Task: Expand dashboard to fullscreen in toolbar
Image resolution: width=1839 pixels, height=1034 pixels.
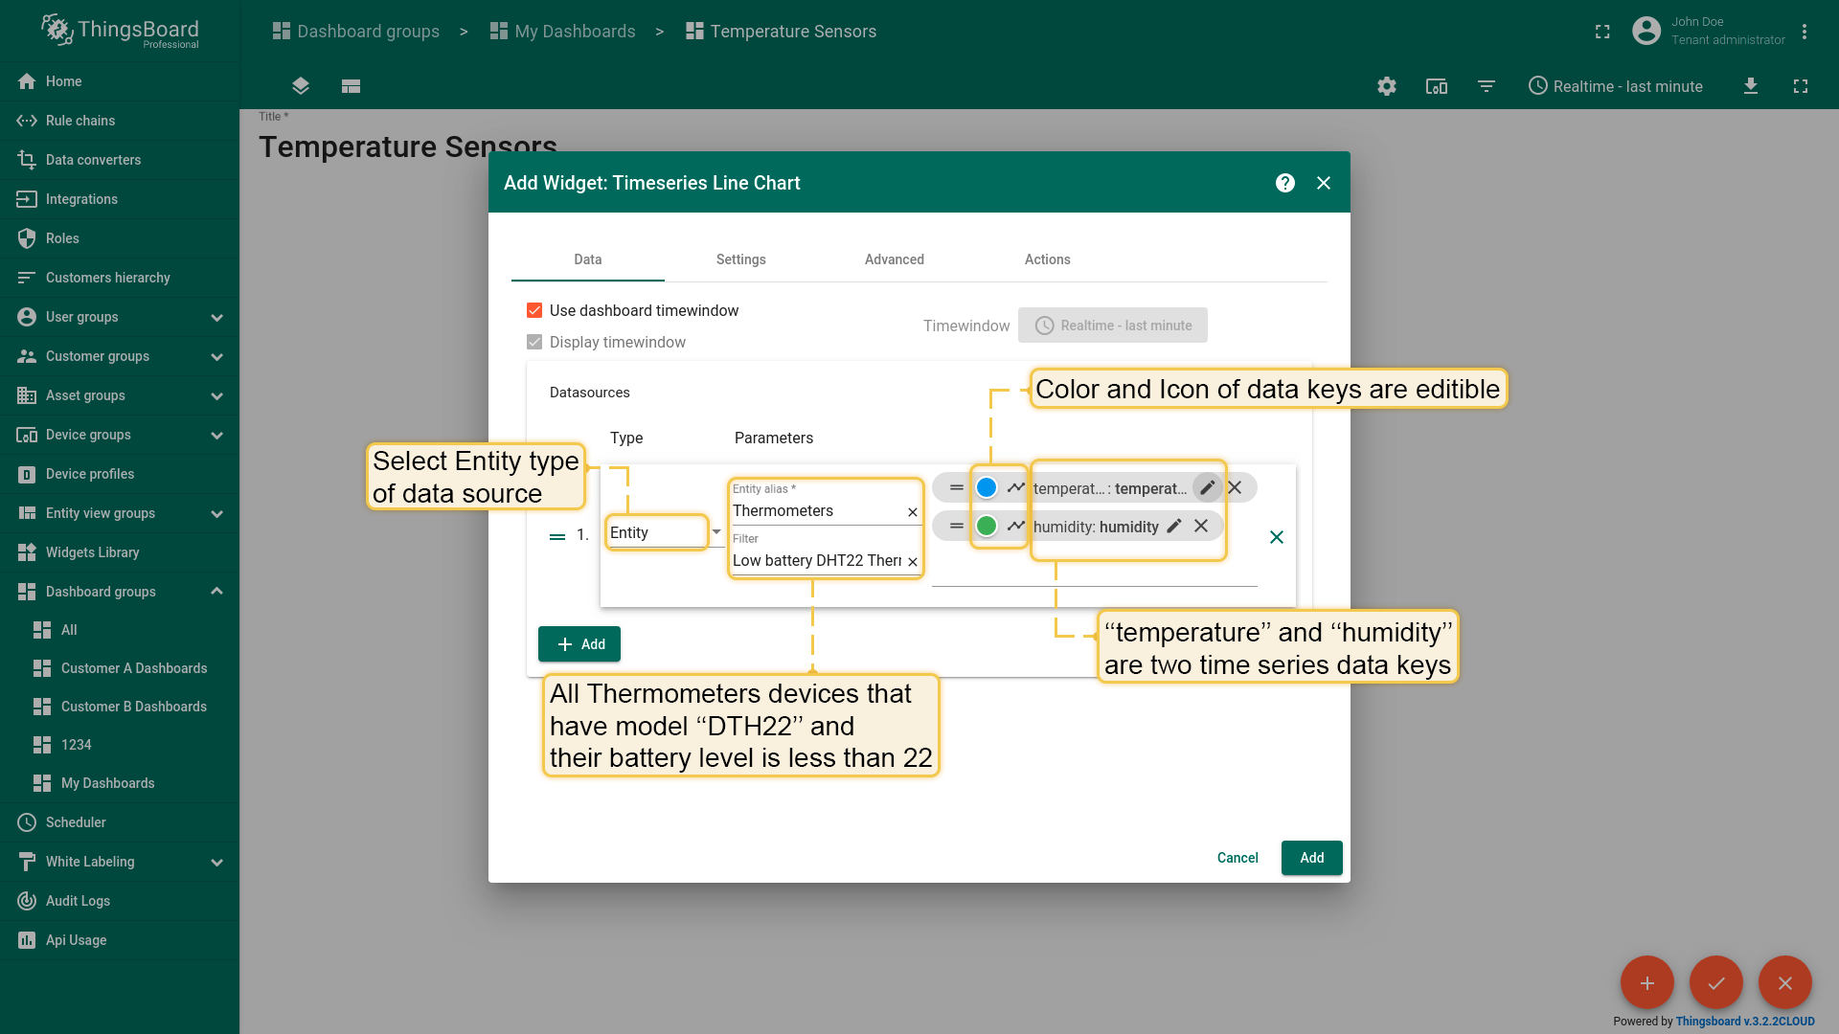Action: tap(1801, 86)
